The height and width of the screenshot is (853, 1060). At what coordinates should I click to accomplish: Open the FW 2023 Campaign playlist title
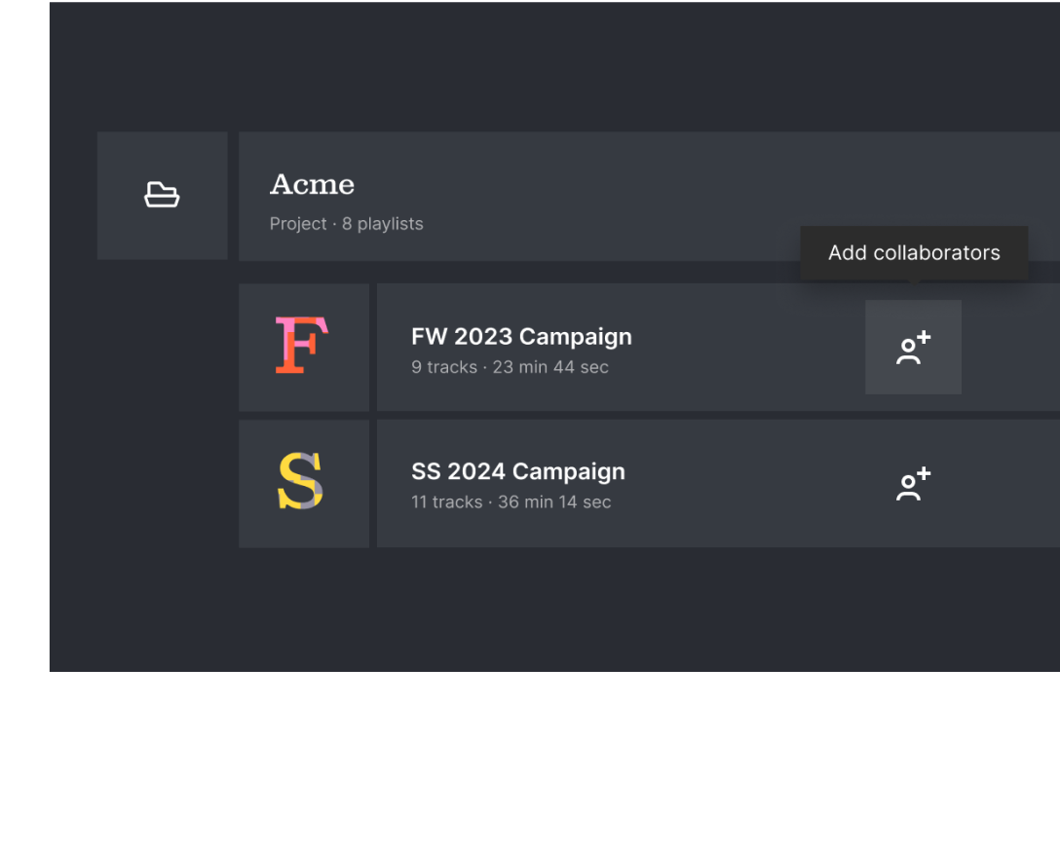click(521, 337)
